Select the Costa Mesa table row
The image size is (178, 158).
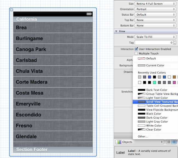tap(53, 93)
